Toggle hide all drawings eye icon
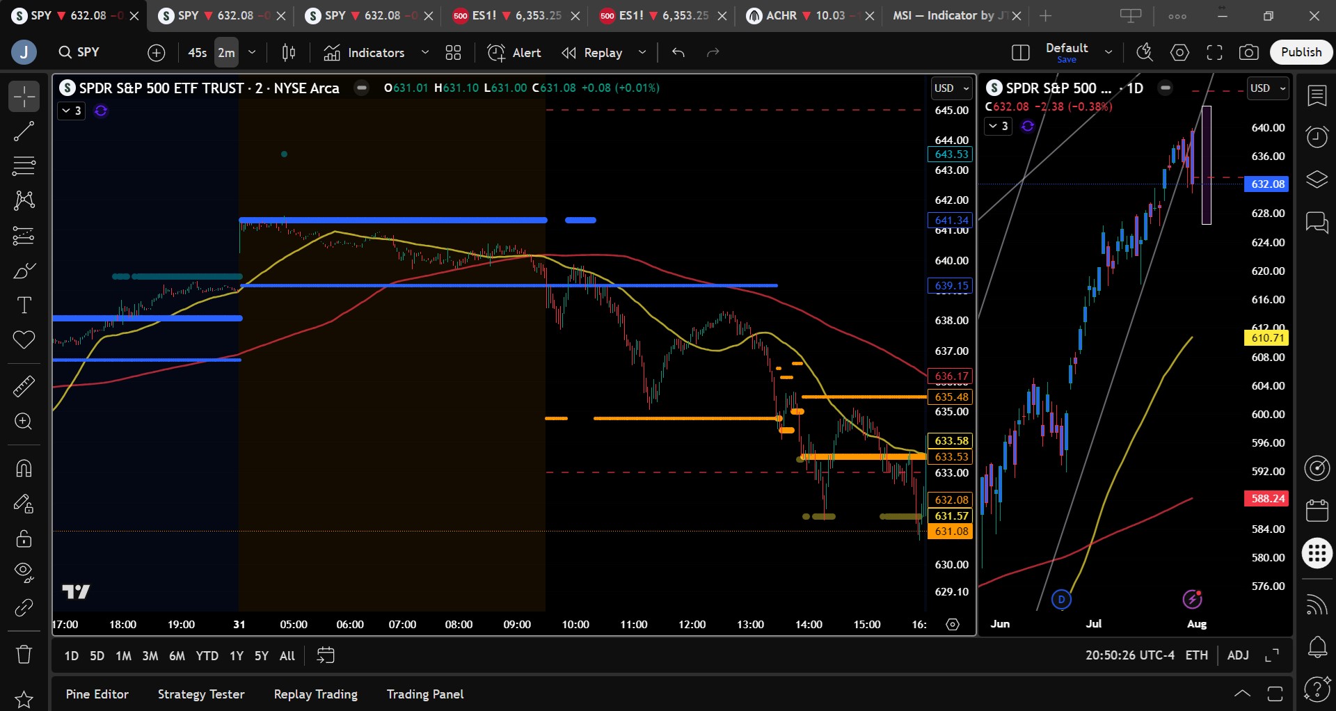 (x=24, y=573)
